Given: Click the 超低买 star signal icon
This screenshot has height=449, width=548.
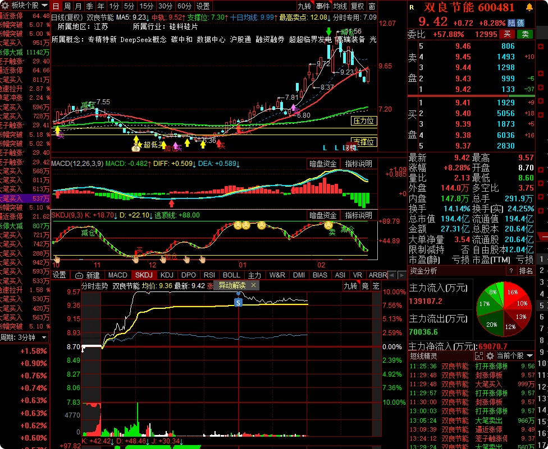Looking at the screenshot, I should [140, 145].
